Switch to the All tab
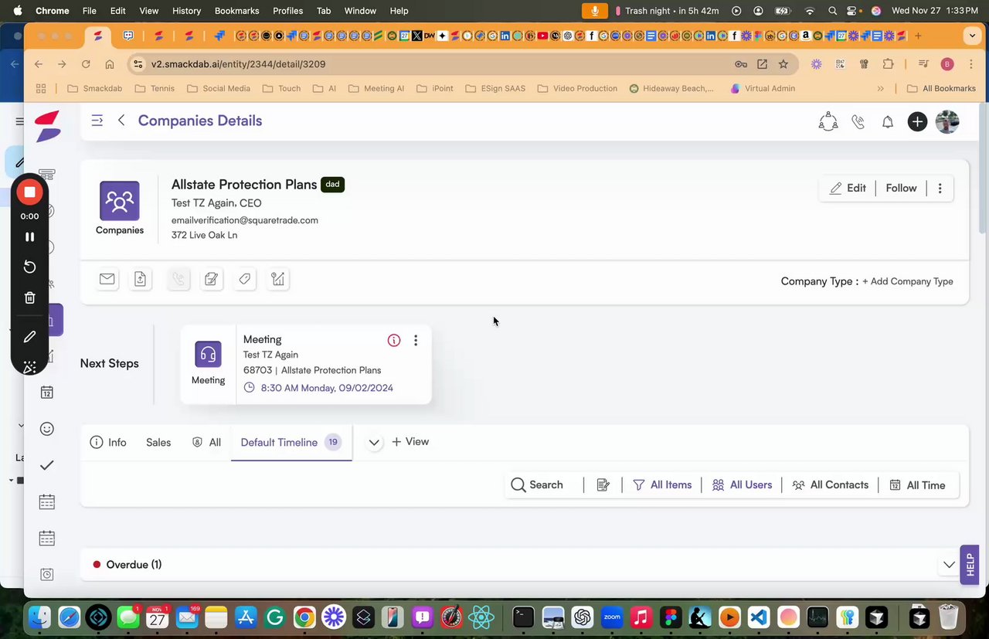The image size is (989, 639). click(206, 442)
